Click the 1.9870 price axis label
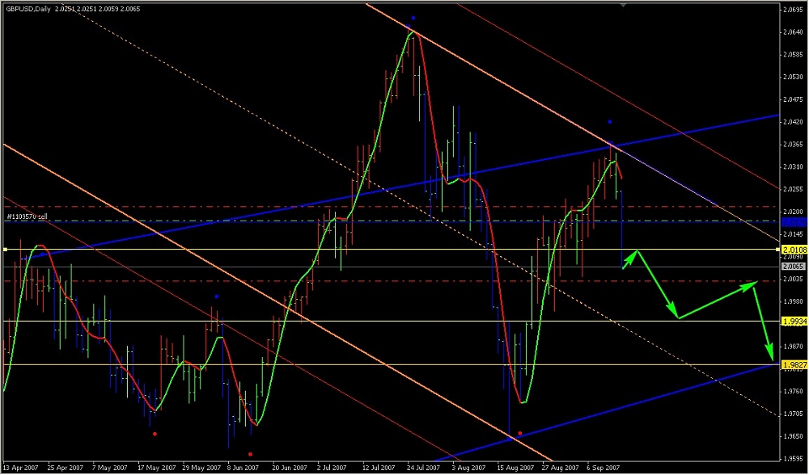Viewport: 809px width, 475px height. pyautogui.click(x=794, y=347)
